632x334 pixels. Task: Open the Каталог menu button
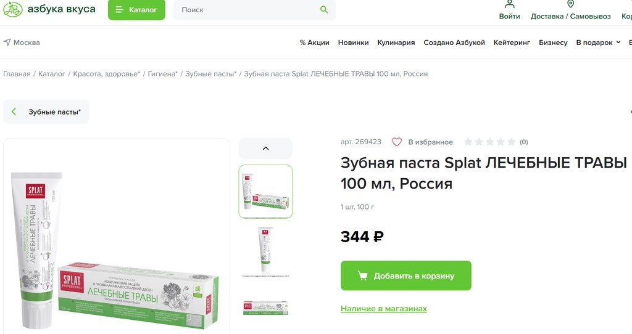[136, 10]
